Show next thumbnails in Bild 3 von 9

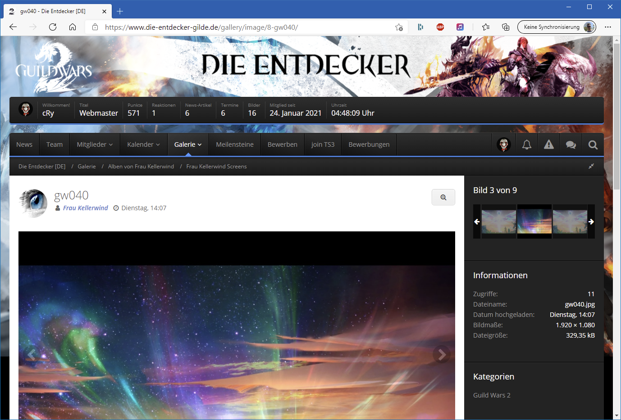coord(591,221)
